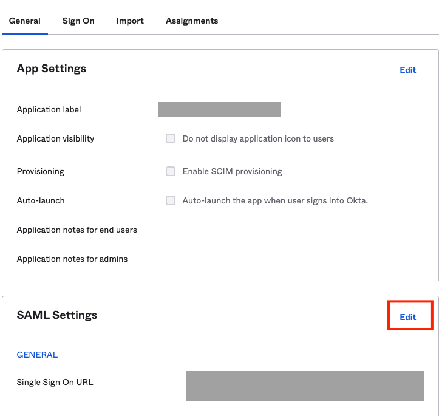This screenshot has width=439, height=416.
Task: Open the General tab
Action: point(25,21)
